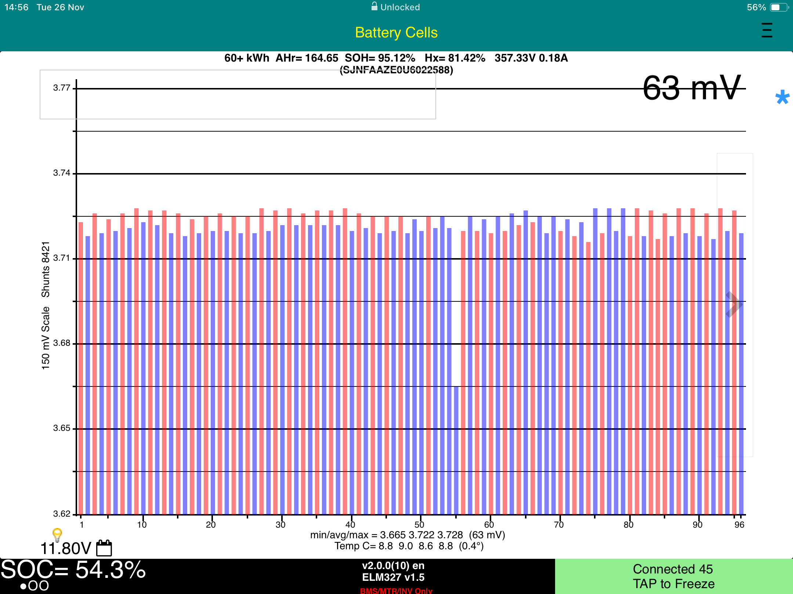Click the 12V battery icon
Viewport: 793px width, 594px height.
[x=104, y=548]
